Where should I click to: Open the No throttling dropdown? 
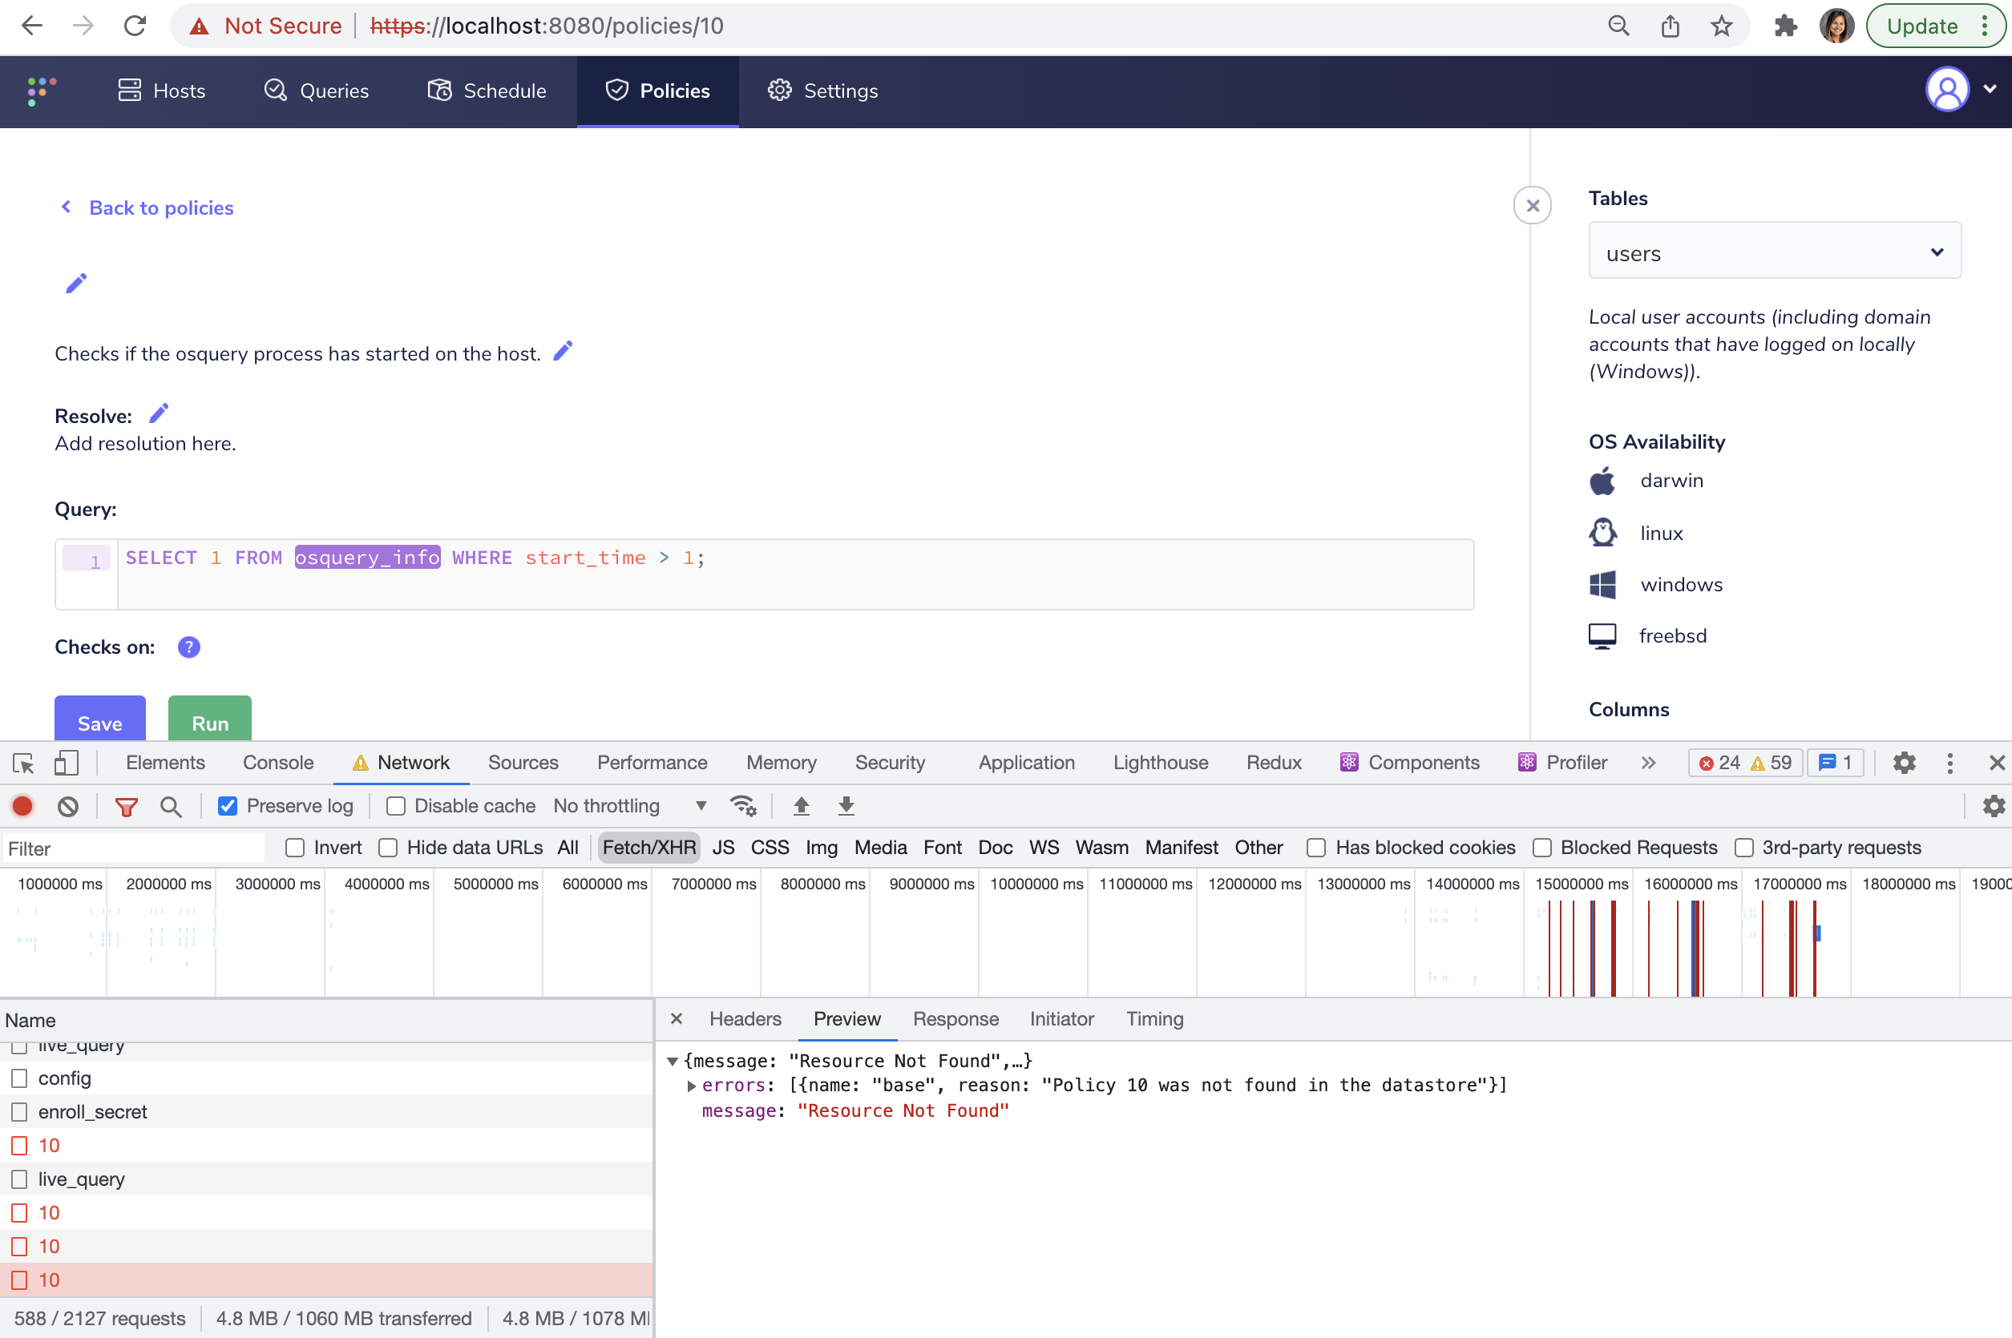[x=629, y=805]
